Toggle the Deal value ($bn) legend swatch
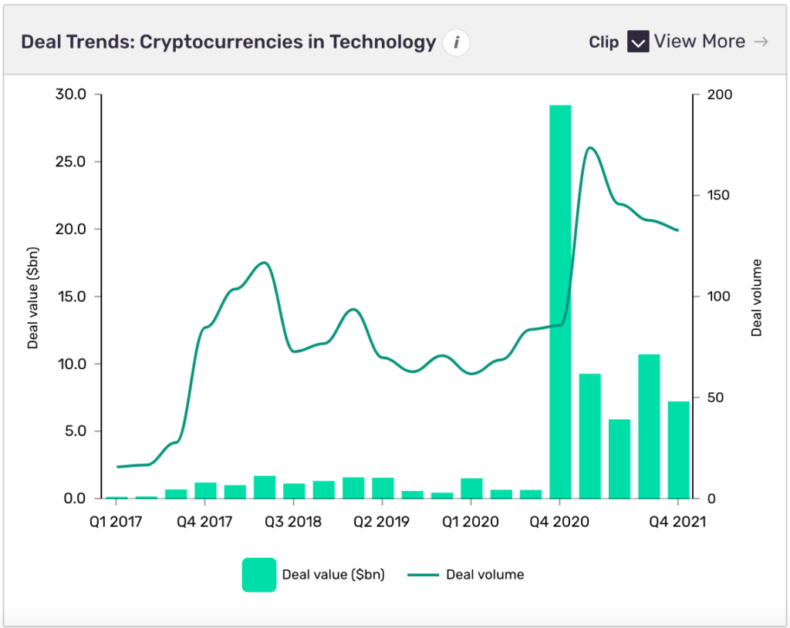Screen dimensions: 790x628 (258, 575)
